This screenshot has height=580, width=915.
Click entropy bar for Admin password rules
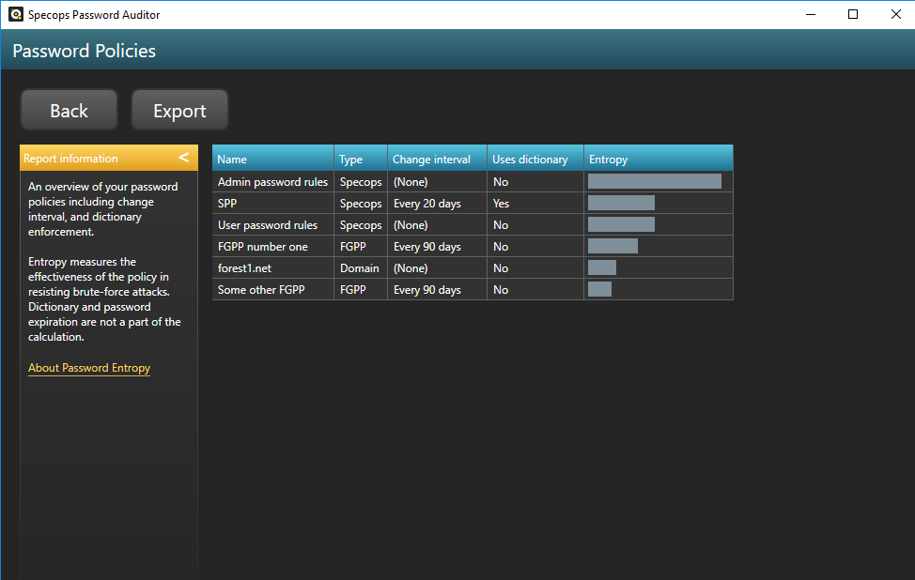(654, 181)
